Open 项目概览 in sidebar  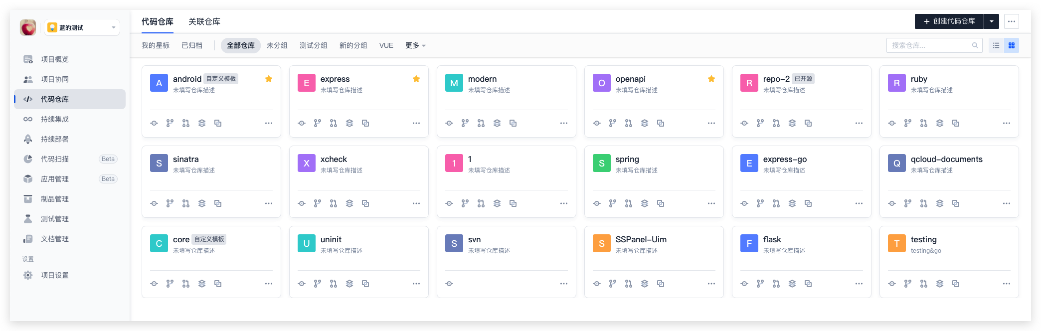[70, 59]
